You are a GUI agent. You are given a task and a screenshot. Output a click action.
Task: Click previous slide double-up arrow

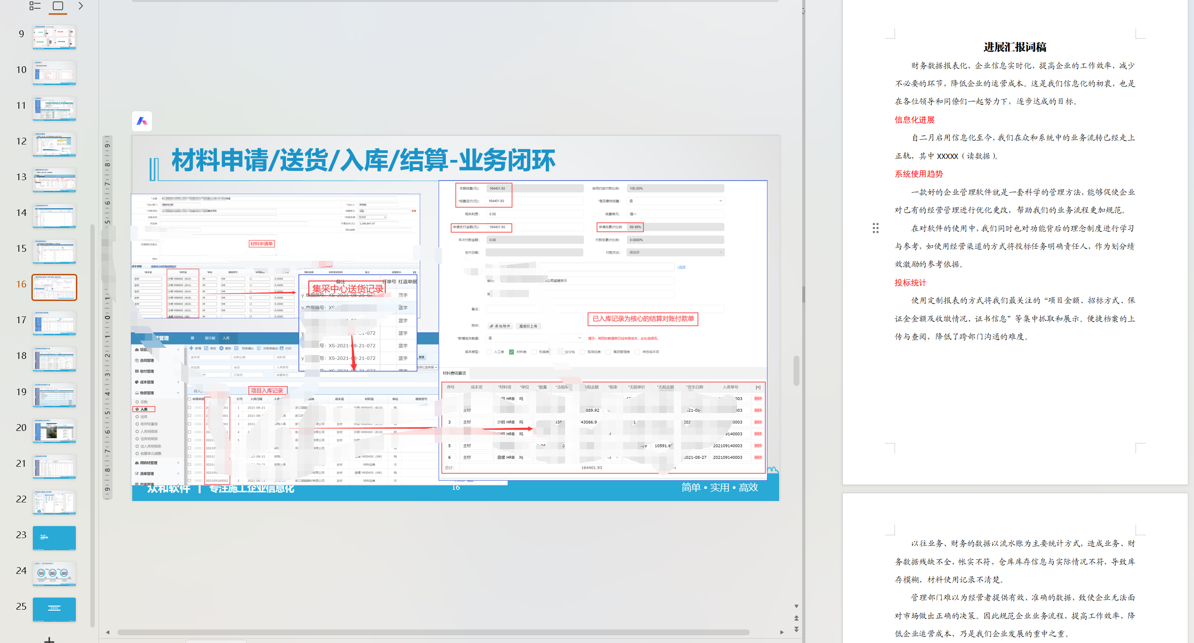(796, 618)
